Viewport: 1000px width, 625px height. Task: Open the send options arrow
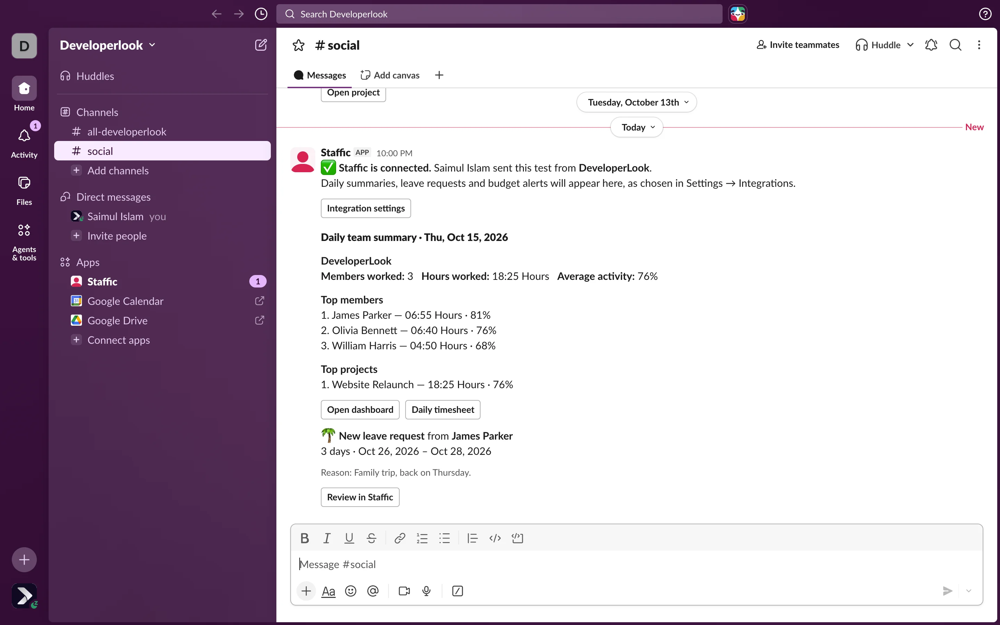point(969,591)
